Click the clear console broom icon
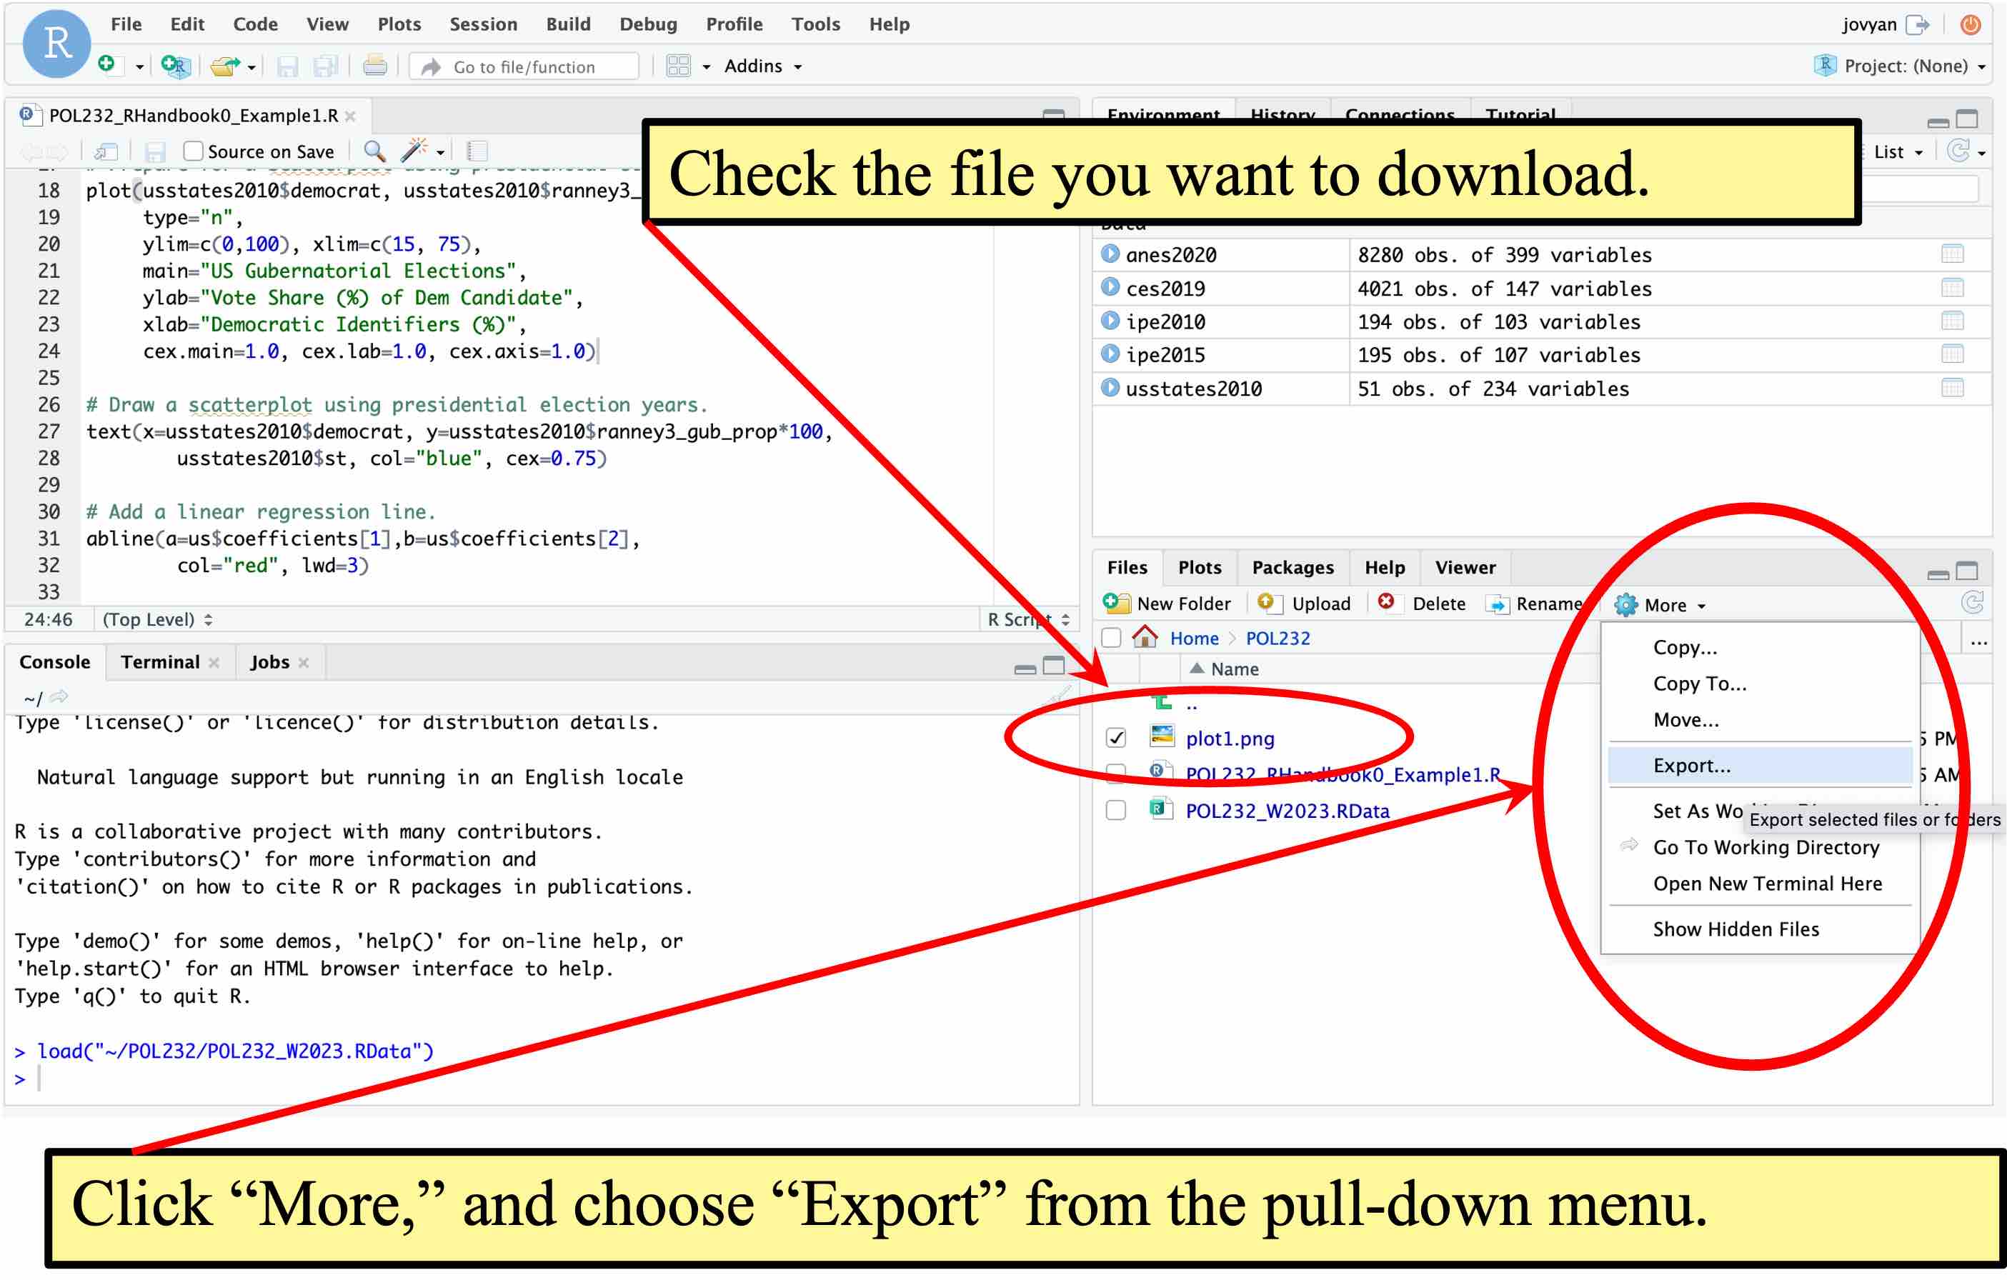Image resolution: width=2007 pixels, height=1280 pixels. (1060, 696)
